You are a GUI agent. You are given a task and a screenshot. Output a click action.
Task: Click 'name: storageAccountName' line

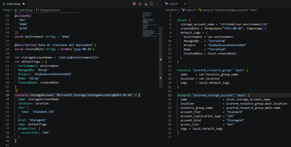[38, 99]
